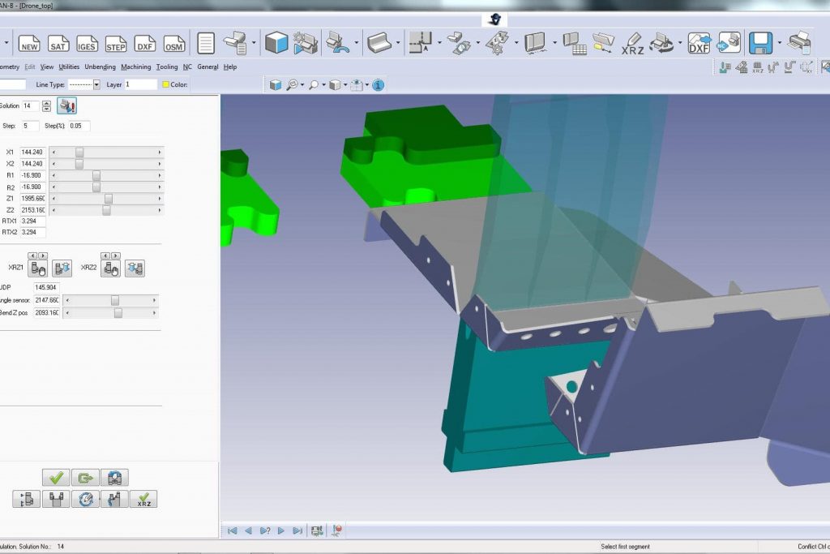
Task: Click the printer icon in the toolbar
Action: (x=799, y=43)
